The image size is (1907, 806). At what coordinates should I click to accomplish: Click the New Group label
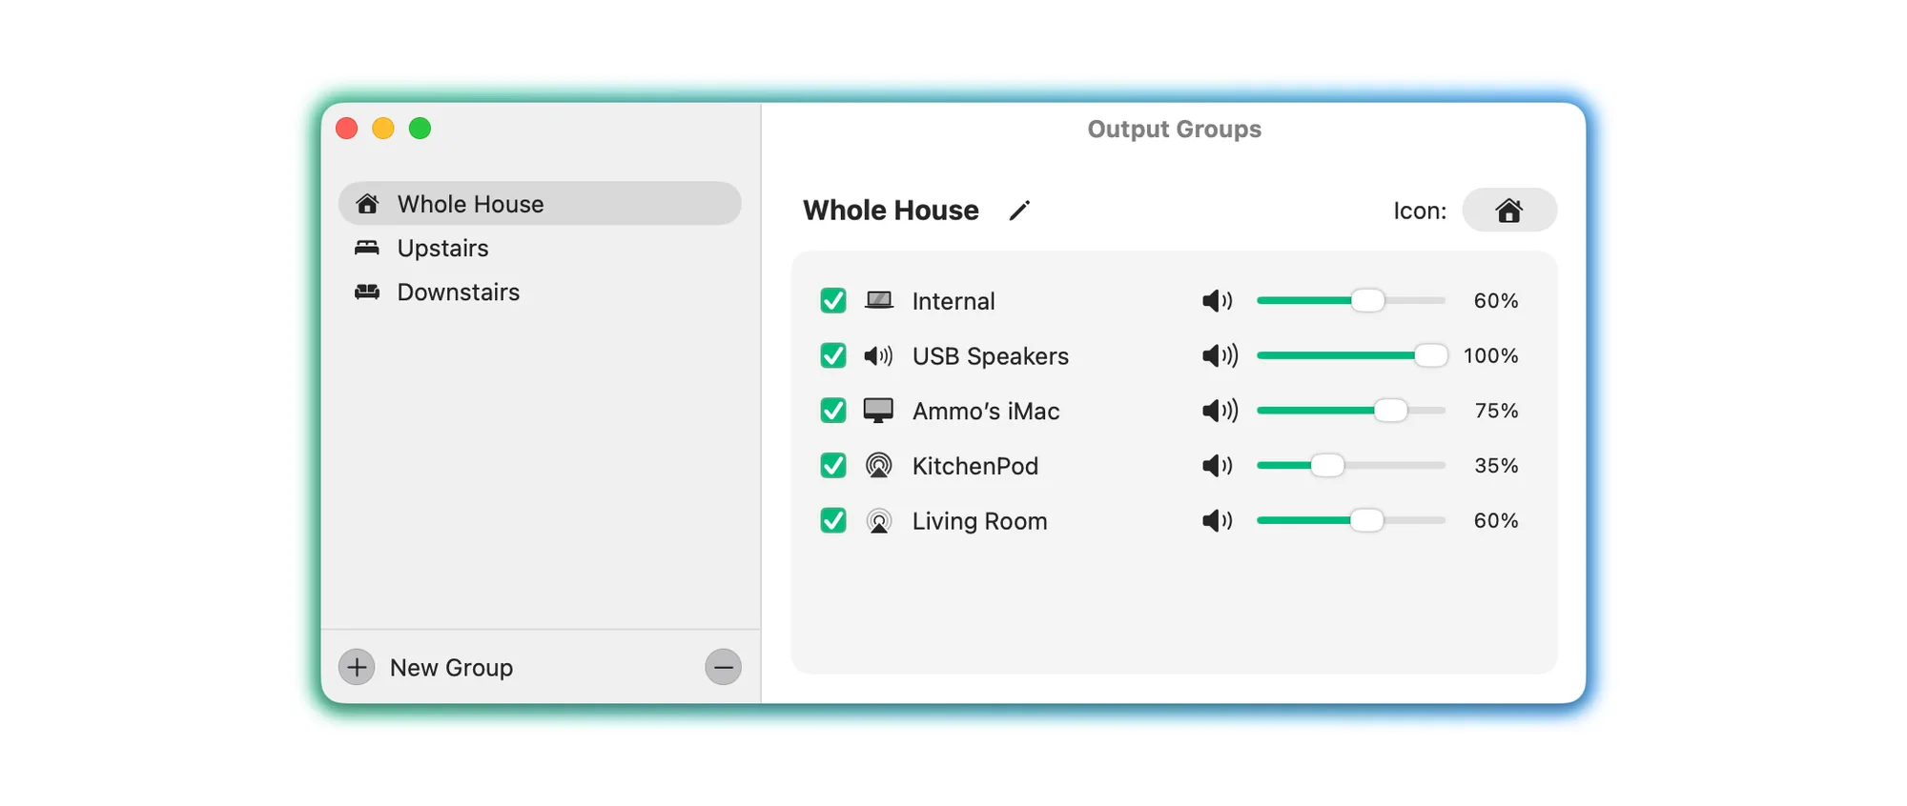(451, 668)
